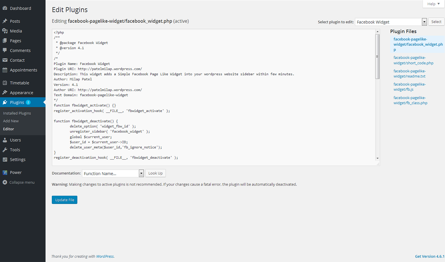Click the Plugin Files heading
This screenshot has height=262, width=445.
403,31
